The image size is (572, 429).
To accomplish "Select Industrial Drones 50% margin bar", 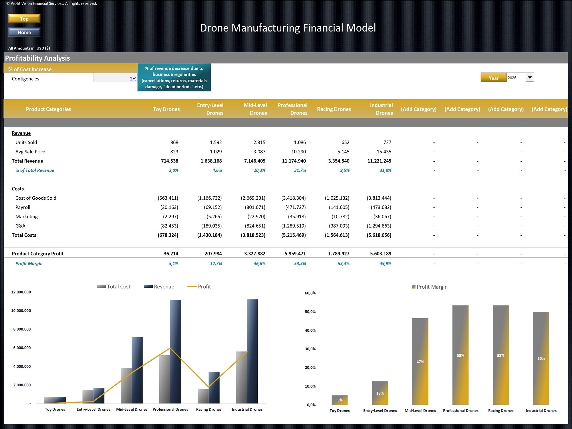I will (x=541, y=358).
